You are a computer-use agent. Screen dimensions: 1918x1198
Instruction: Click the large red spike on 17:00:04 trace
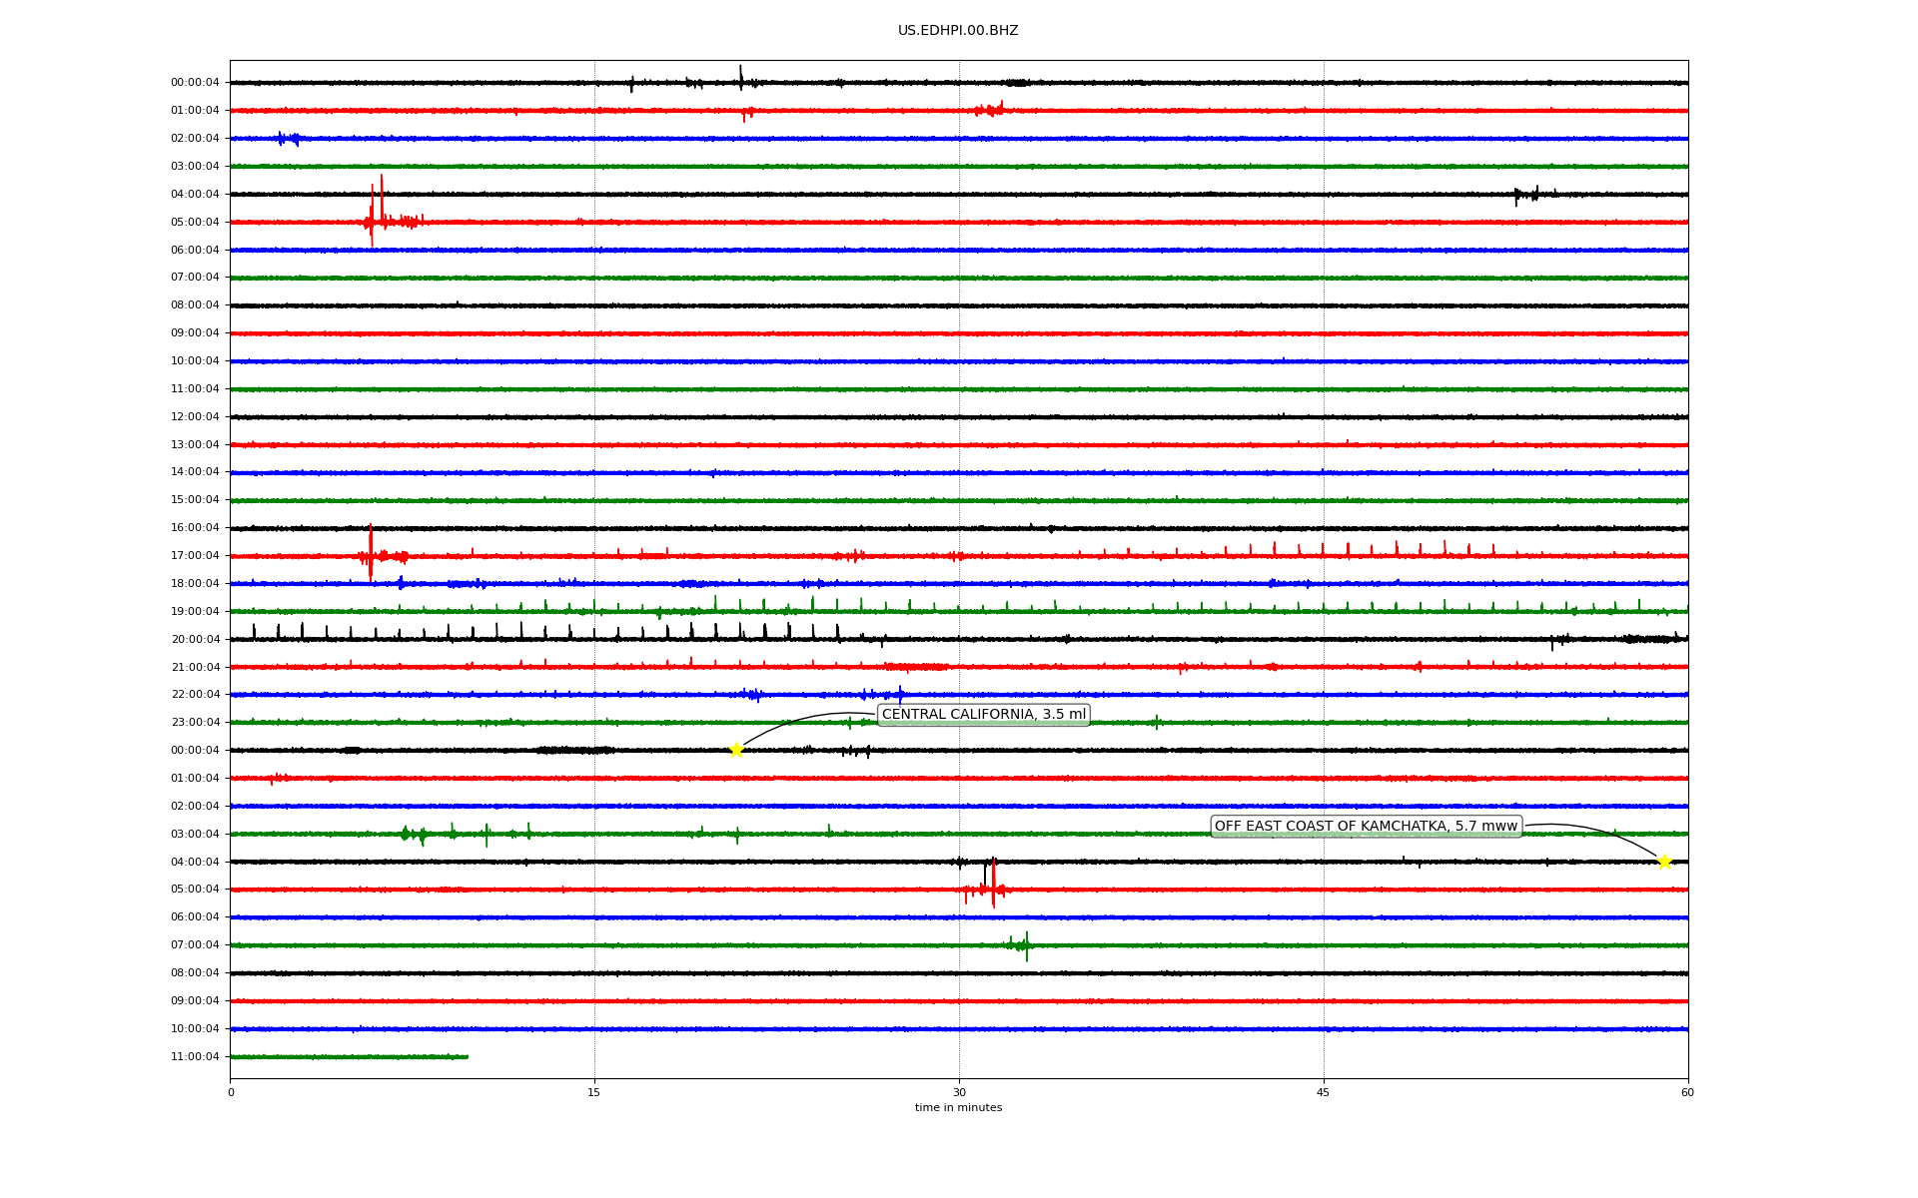click(371, 552)
